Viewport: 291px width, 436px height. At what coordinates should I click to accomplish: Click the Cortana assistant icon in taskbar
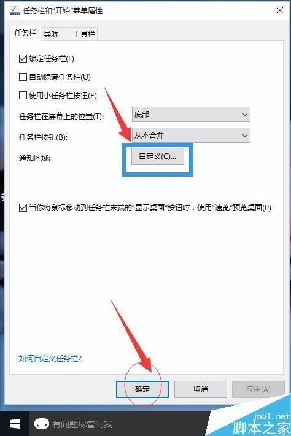42,424
